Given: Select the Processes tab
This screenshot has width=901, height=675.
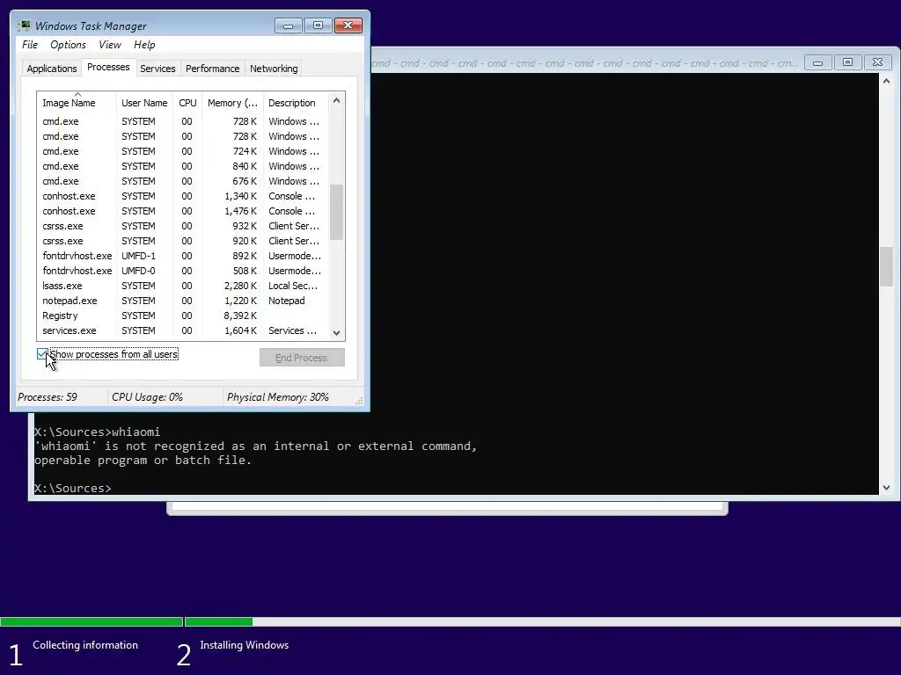Looking at the screenshot, I should [108, 67].
